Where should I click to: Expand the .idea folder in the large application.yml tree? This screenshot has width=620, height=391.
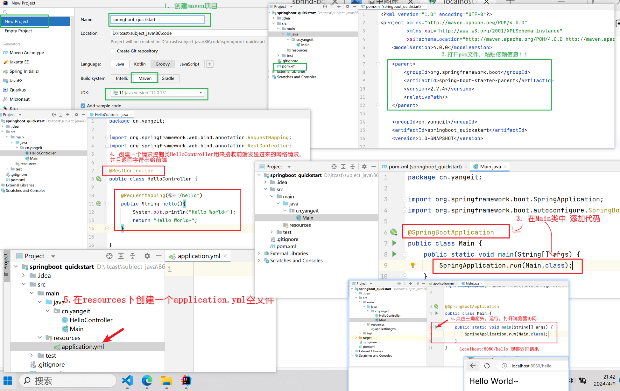(x=24, y=275)
